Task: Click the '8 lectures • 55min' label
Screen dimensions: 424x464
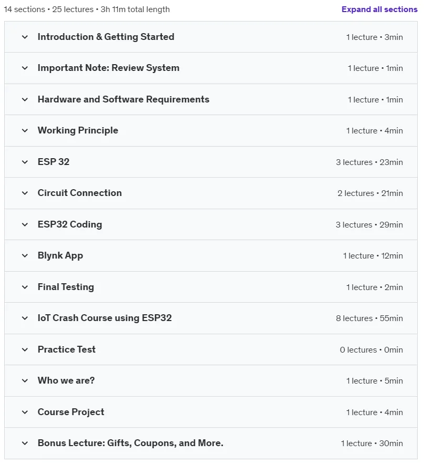Action: coord(369,318)
